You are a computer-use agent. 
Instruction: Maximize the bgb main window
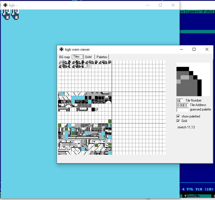[x=160, y=5]
